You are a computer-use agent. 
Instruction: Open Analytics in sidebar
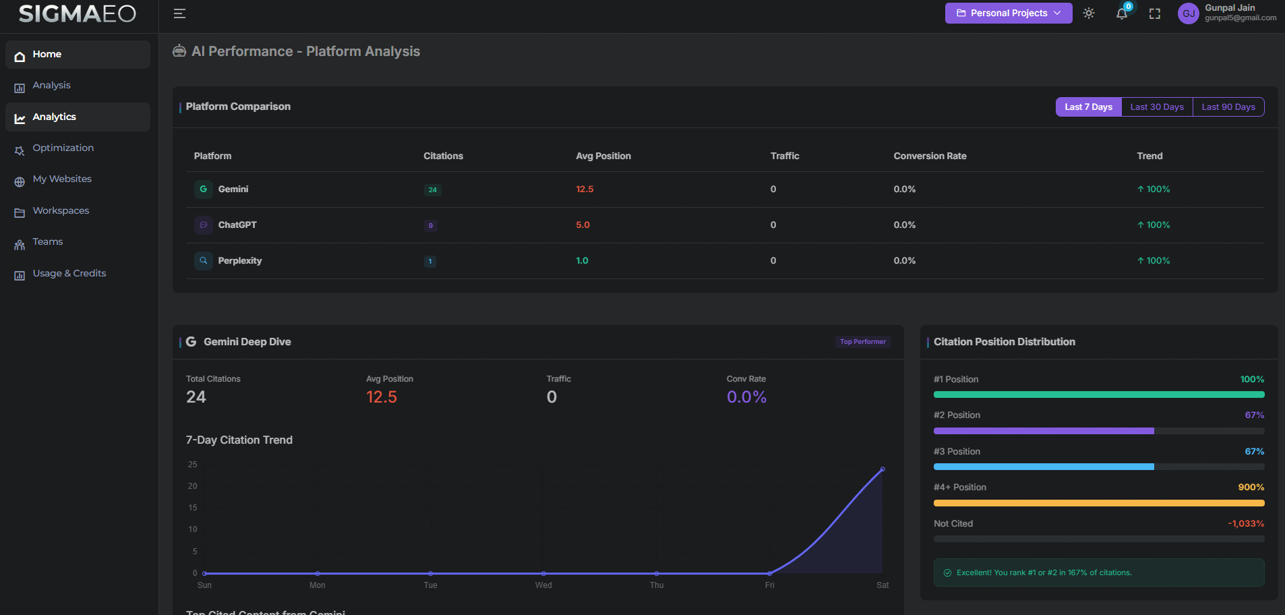coord(78,117)
